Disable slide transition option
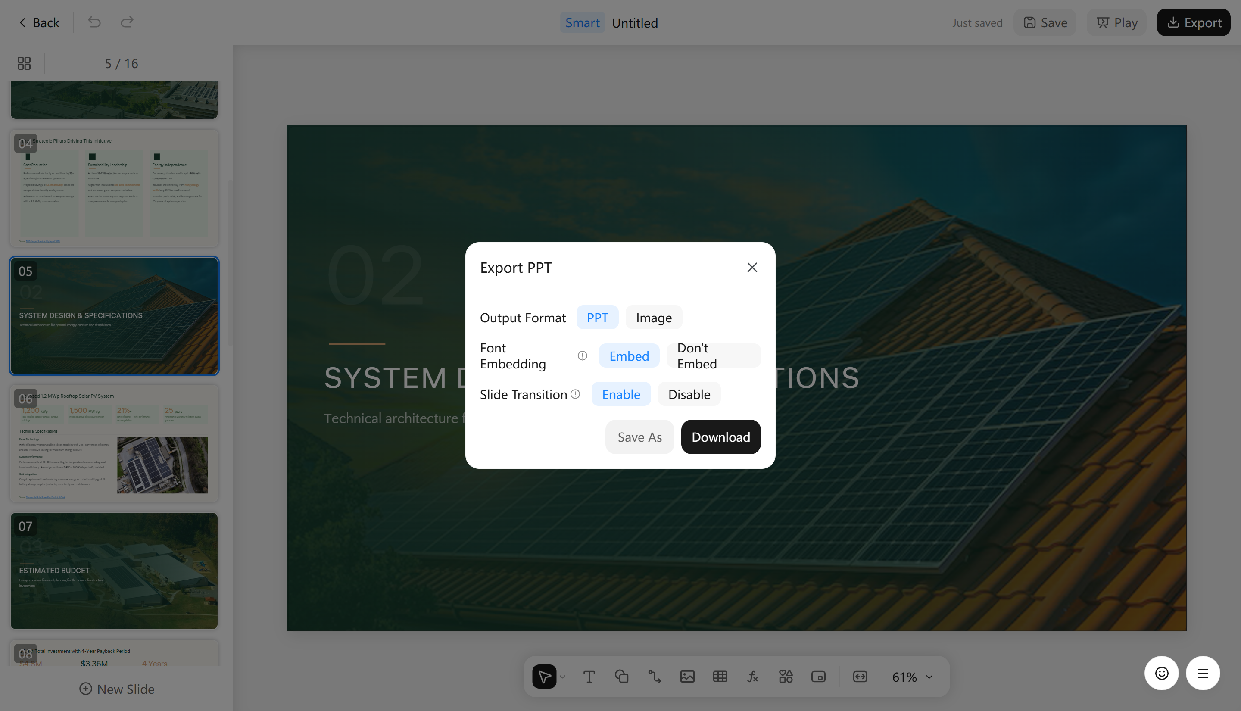The image size is (1241, 711). click(x=689, y=394)
